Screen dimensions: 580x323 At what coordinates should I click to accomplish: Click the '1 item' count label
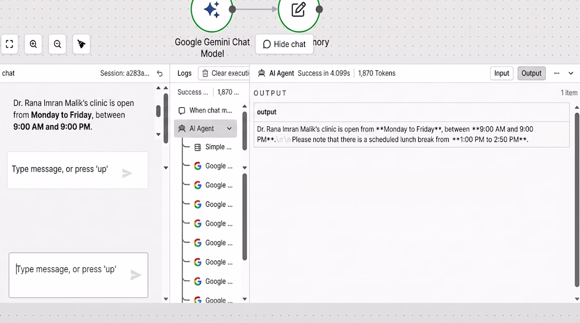(569, 93)
